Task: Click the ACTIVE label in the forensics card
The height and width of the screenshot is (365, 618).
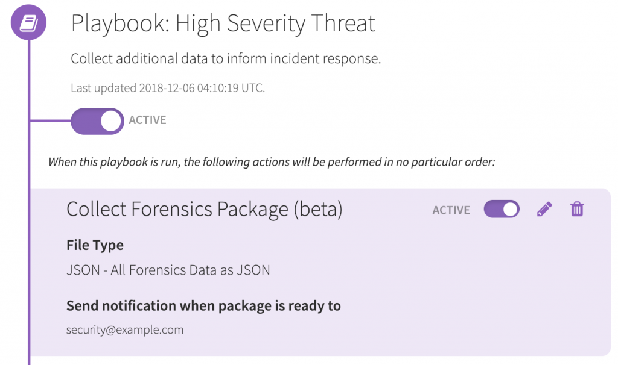Action: click(451, 210)
